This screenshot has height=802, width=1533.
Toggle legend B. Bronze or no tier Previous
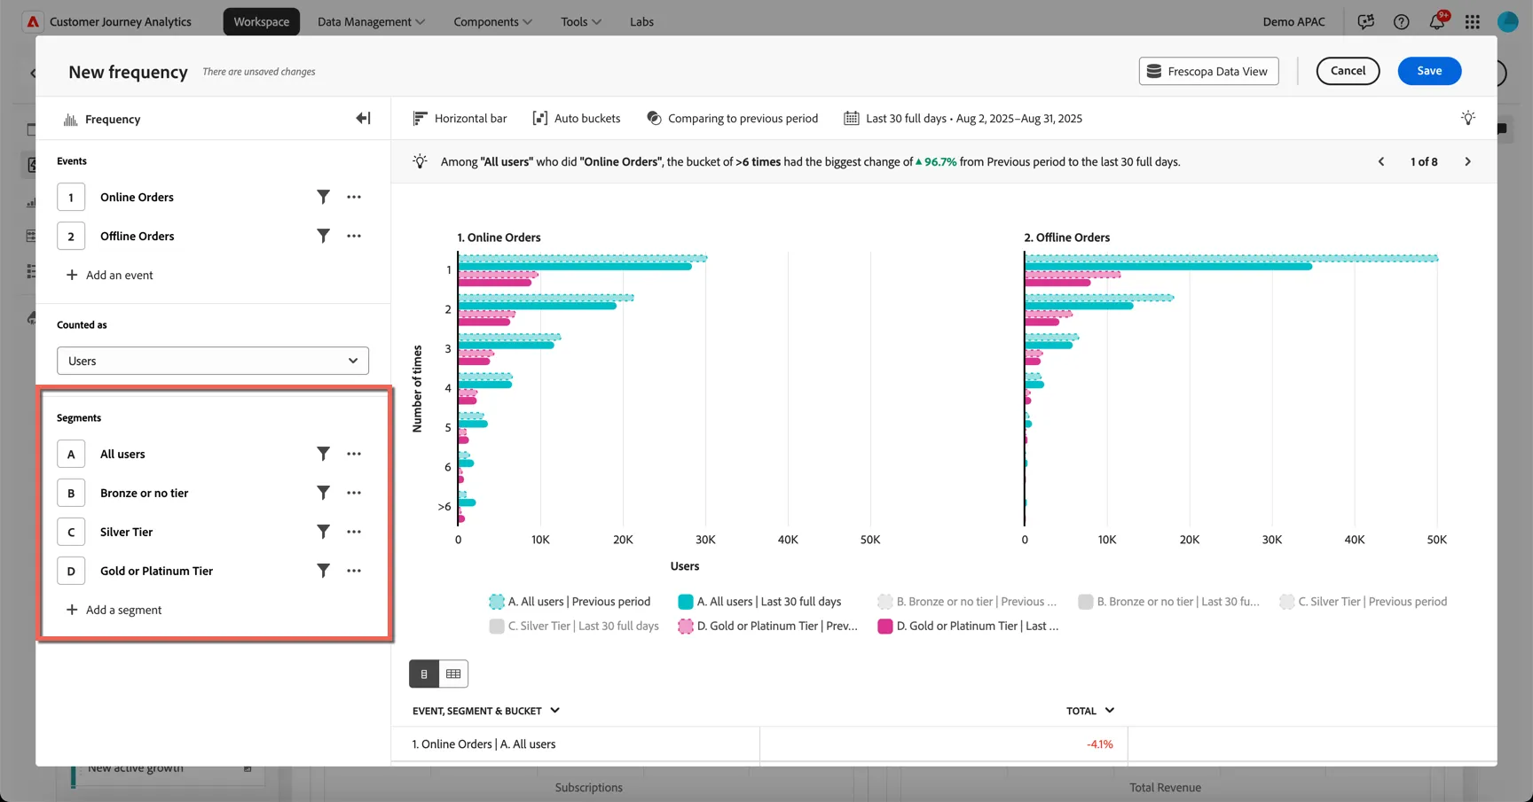pos(967,602)
